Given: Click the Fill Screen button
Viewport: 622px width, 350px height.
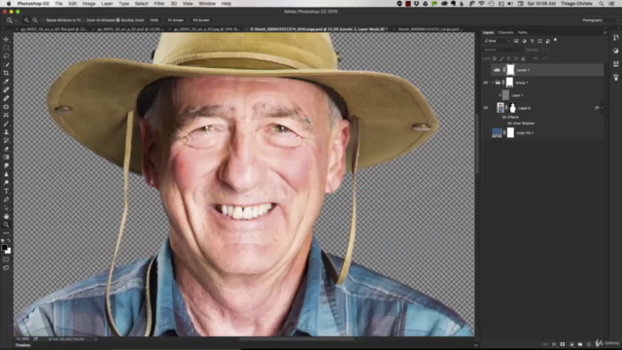Looking at the screenshot, I should point(201,20).
